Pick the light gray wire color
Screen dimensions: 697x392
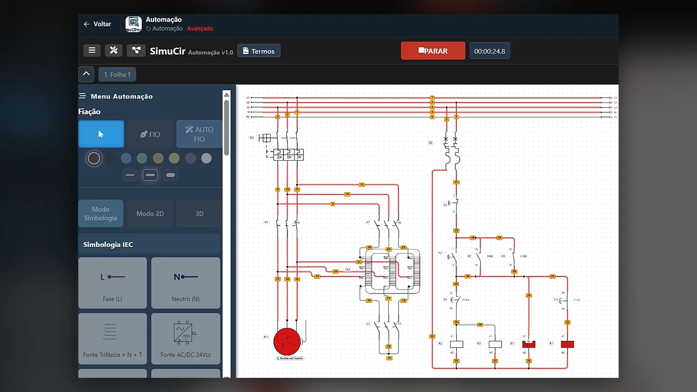pos(206,158)
